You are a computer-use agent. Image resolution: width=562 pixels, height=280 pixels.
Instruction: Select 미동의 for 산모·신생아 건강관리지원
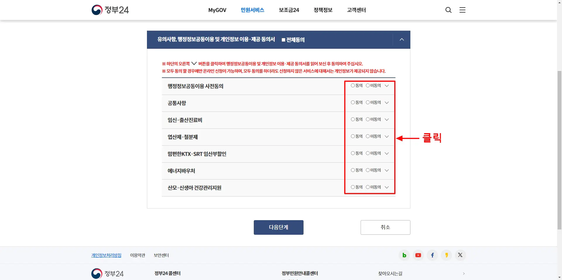pos(368,187)
